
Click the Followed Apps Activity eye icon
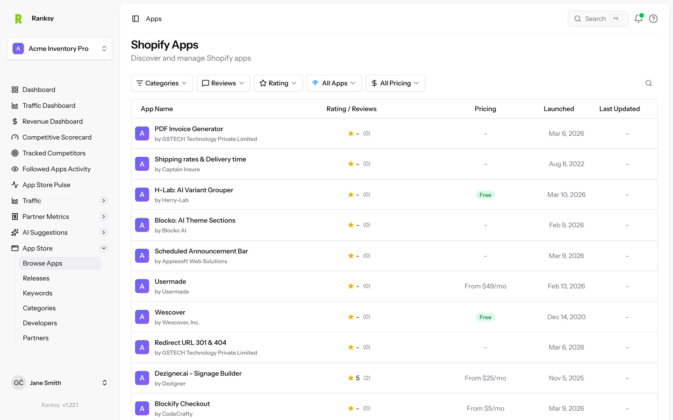point(15,169)
